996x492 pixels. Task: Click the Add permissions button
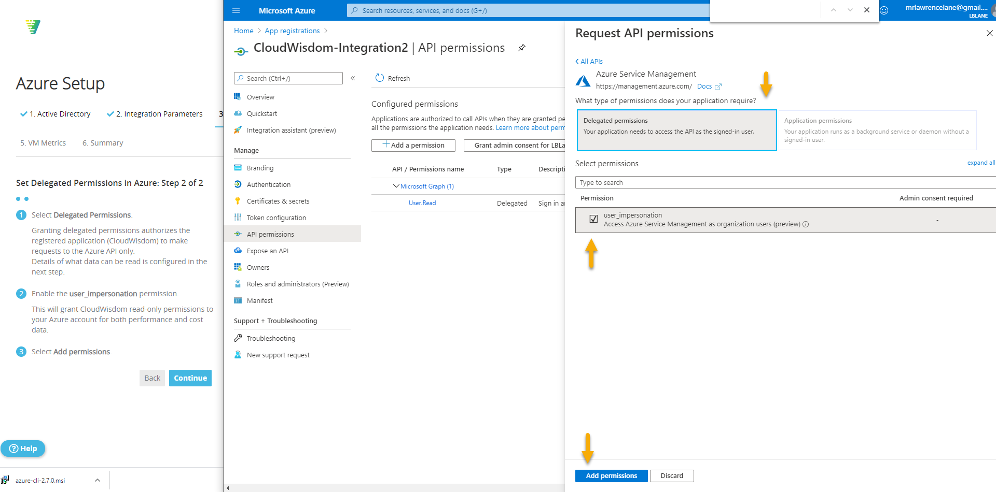[611, 476]
